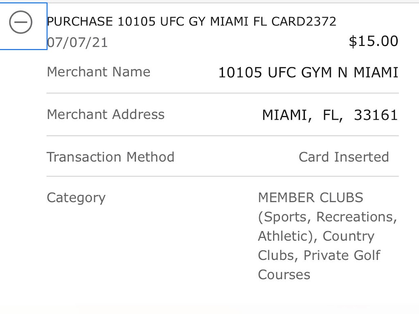419x314 pixels.
Task: Click the PURCHASE 10105 UFC GY transaction title
Action: [x=164, y=21]
